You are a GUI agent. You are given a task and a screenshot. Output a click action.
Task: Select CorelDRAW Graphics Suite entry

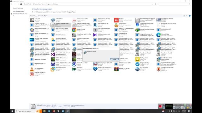point(145,25)
